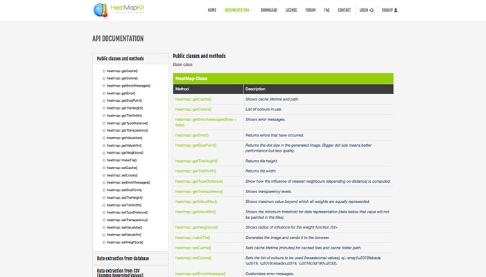The width and height of the screenshot is (486, 277).
Task: Select heatmap::setErrorMessages() in the sidebar
Action: pyautogui.click(x=128, y=183)
